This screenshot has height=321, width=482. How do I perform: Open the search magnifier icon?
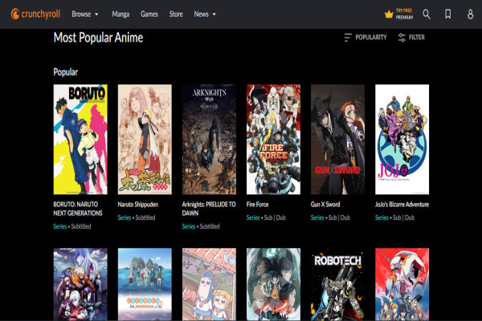coord(427,14)
